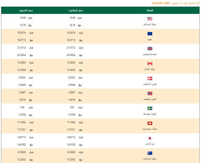This screenshot has height=163, width=201.
Task: Select yen transfer buy rate 14.6712
Action: point(22,137)
